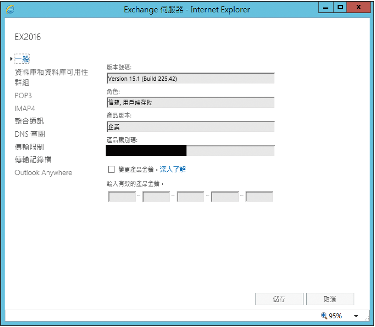Click the 儲存 button

coord(279,299)
